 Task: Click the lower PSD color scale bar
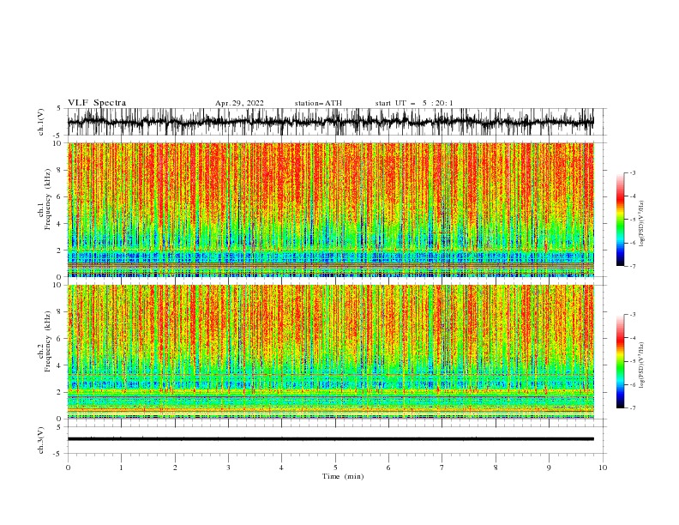coord(620,361)
